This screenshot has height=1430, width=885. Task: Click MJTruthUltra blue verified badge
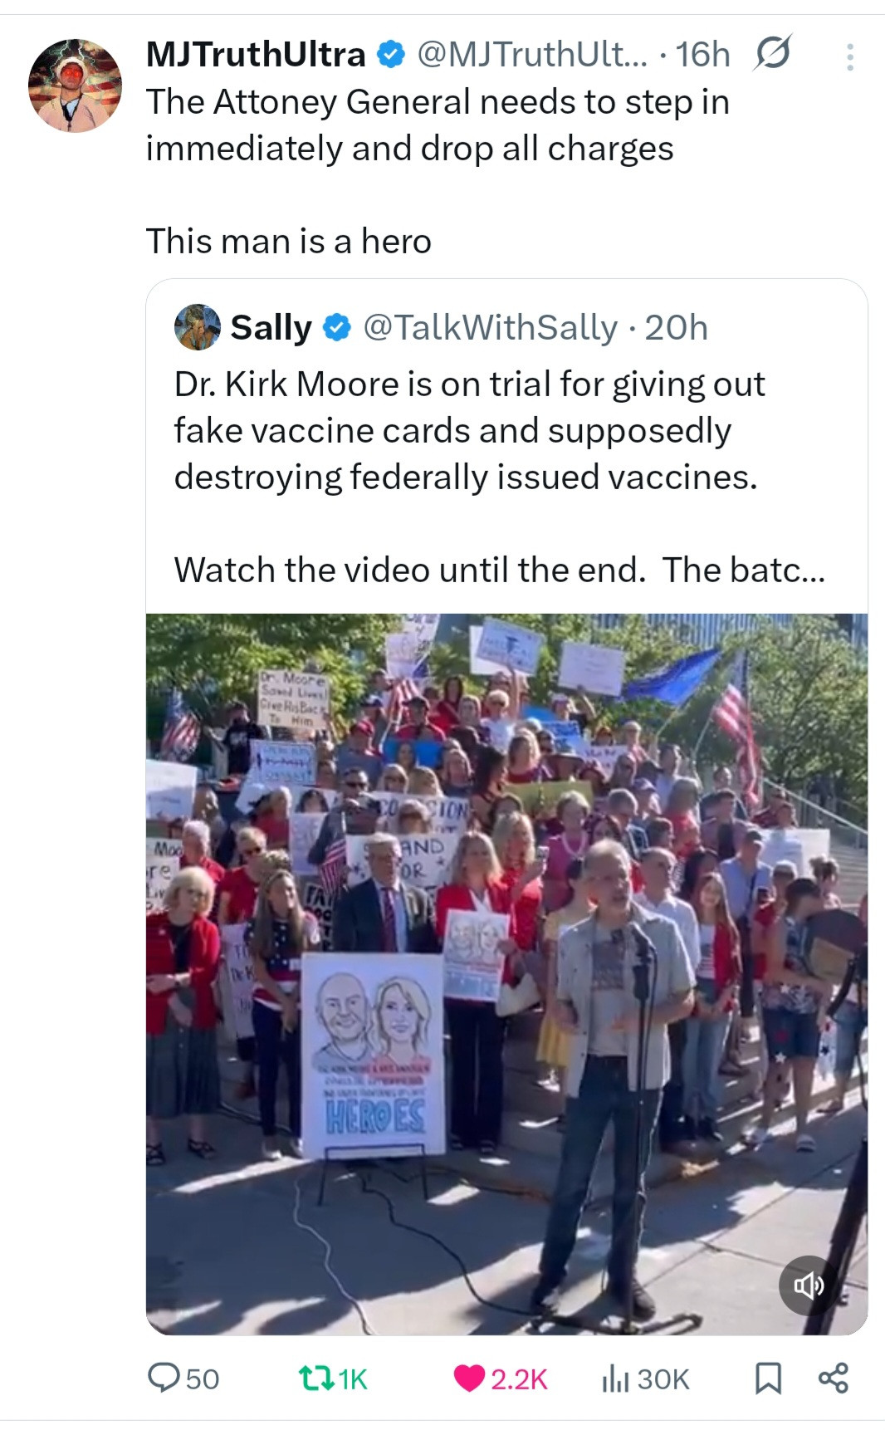(x=390, y=55)
